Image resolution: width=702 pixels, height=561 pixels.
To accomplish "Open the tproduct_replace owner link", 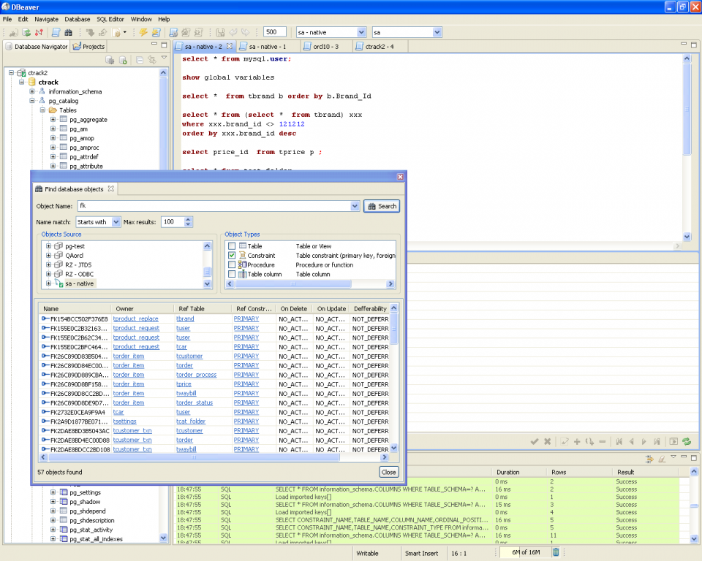I will 136,319.
